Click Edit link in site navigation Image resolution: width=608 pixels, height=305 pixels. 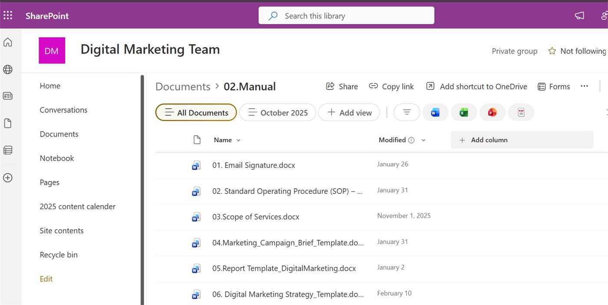46,279
